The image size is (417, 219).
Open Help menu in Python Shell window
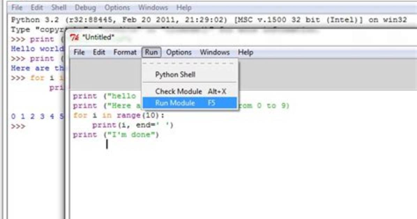click(184, 8)
